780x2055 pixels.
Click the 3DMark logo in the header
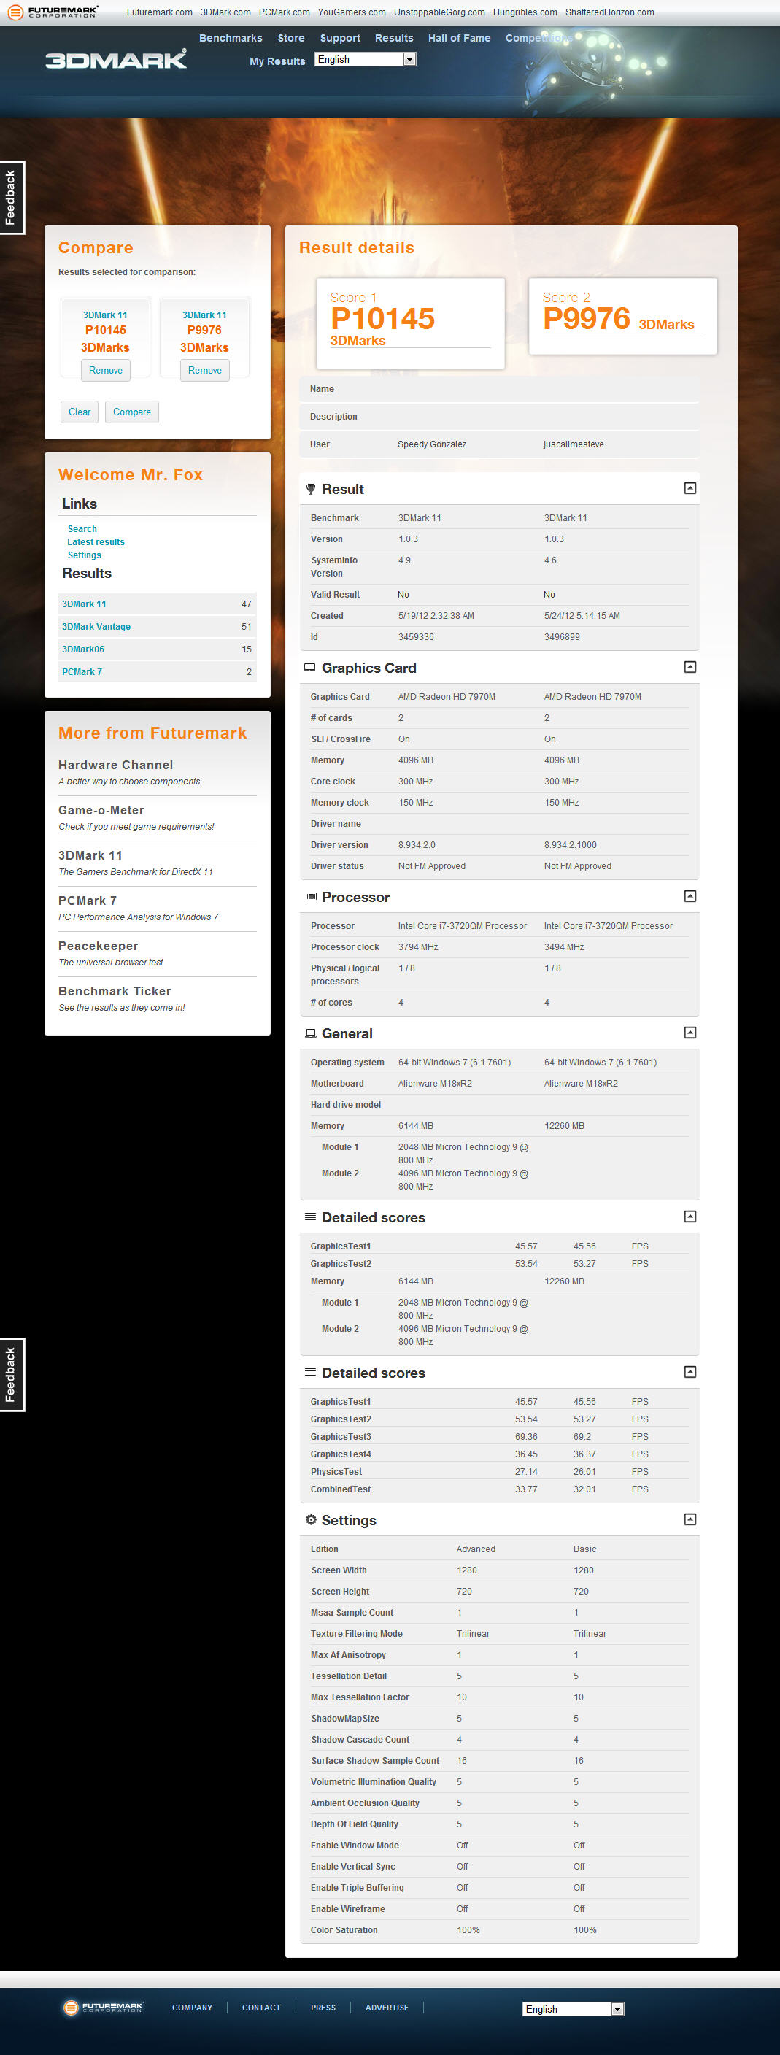tap(117, 60)
